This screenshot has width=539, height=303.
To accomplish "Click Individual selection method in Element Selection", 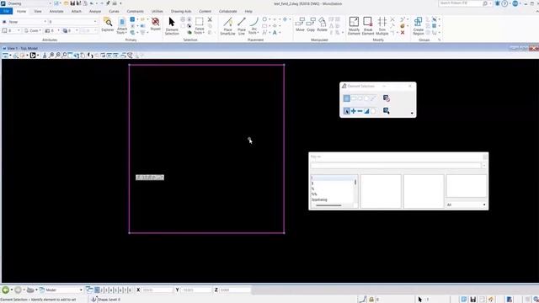I will click(346, 98).
